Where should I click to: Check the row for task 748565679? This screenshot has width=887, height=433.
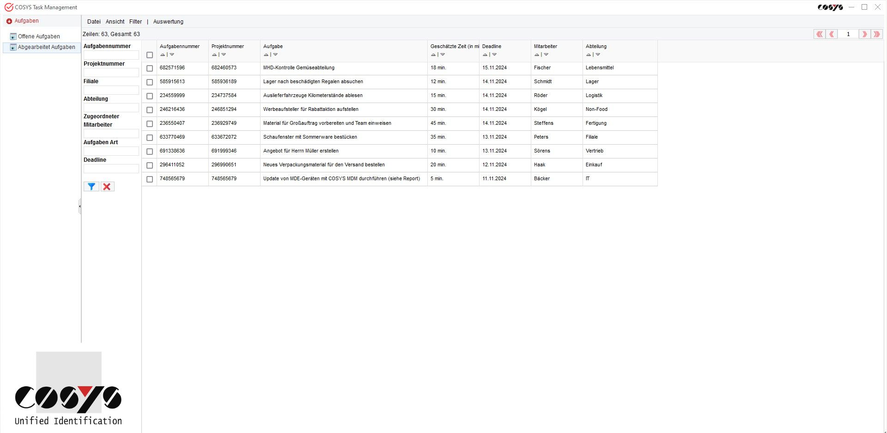click(x=150, y=179)
